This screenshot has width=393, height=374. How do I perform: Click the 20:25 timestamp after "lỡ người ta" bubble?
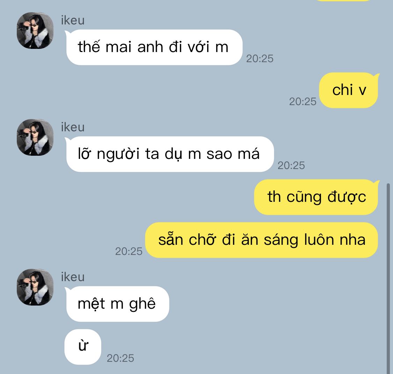tap(291, 165)
